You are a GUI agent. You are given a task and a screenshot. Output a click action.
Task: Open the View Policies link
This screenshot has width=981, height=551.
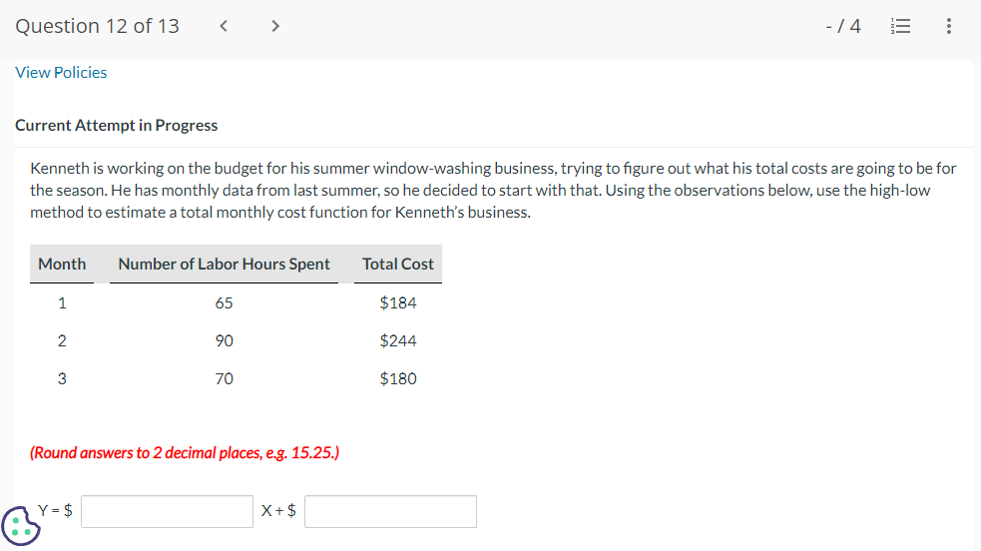click(61, 72)
